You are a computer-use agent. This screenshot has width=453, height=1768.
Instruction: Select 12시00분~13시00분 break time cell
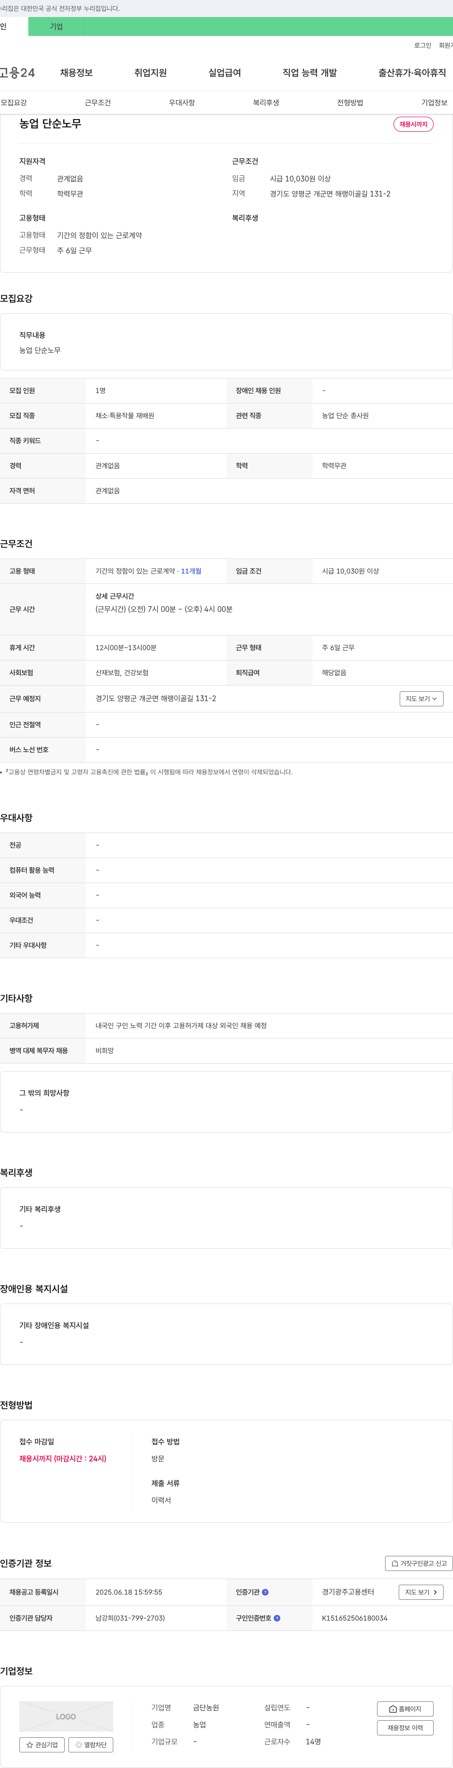tap(126, 648)
